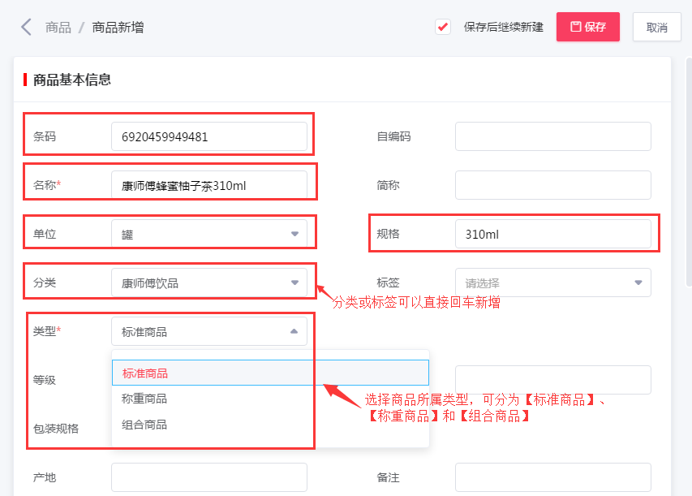The width and height of the screenshot is (692, 496).
Task: Click the back arrow to return
Action: 26,26
